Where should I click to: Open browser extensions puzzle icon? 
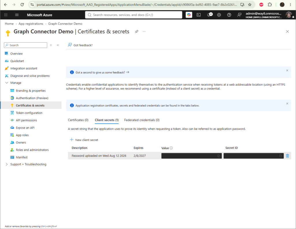(x=270, y=5)
